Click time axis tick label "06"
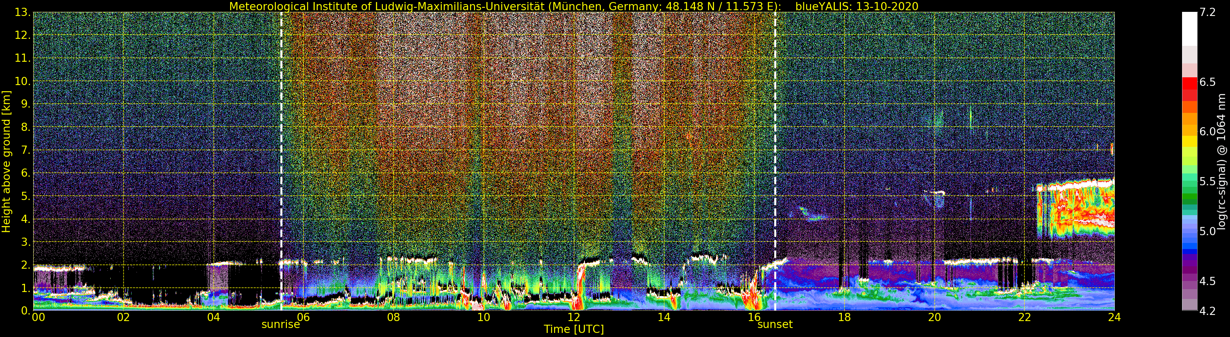Screen dimensions: 1230x337 point(303,317)
